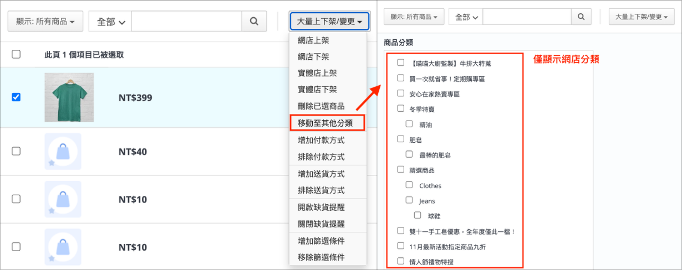The image size is (682, 270).
Task: Check the 最棒的肥皂 subcategory checkbox
Action: pos(409,154)
